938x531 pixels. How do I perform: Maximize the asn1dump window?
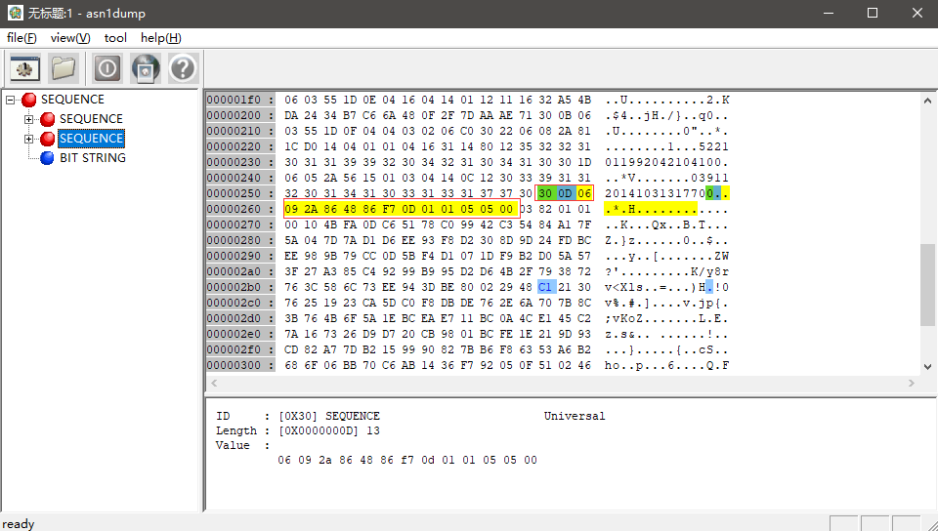click(x=873, y=13)
